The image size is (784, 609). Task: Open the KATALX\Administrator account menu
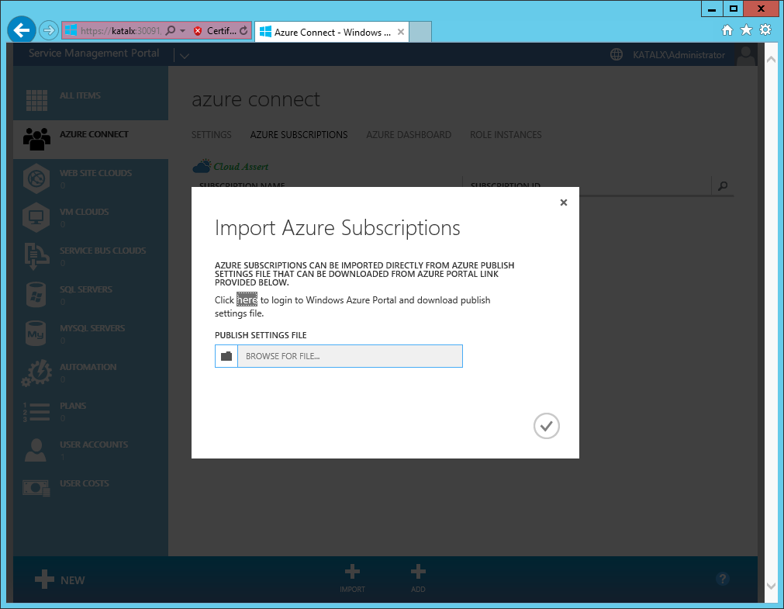[679, 55]
